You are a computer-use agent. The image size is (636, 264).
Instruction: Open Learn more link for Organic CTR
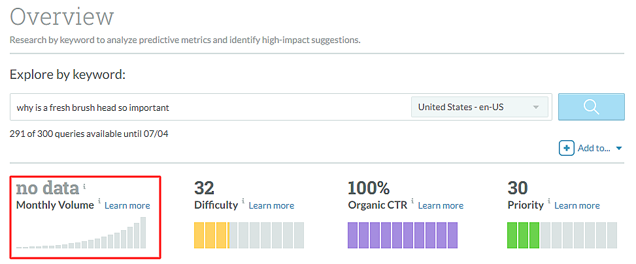coord(441,205)
